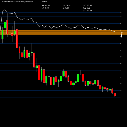This screenshot has height=127, width=127.
Task: Click the peak of the white line
Action: [5, 9]
